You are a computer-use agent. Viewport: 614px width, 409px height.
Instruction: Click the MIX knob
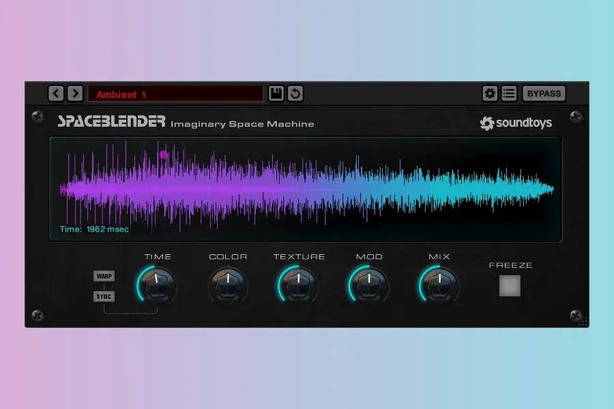coord(439,284)
